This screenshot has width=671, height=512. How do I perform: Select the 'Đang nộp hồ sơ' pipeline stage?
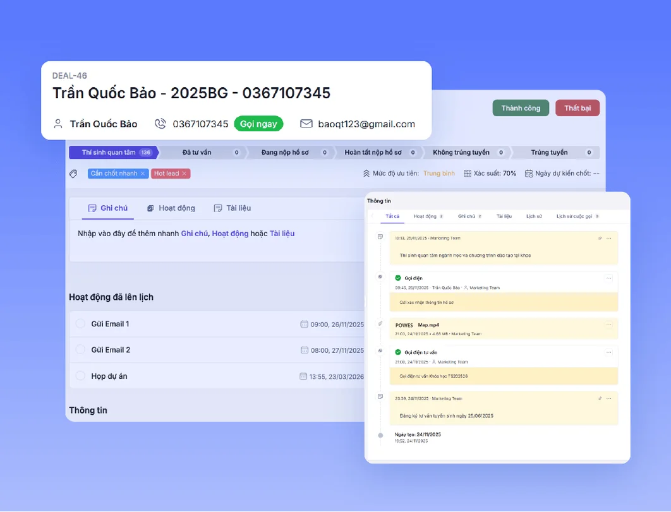pyautogui.click(x=290, y=152)
